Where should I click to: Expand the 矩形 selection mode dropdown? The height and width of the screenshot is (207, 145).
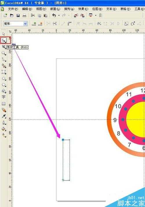click(x=25, y=24)
